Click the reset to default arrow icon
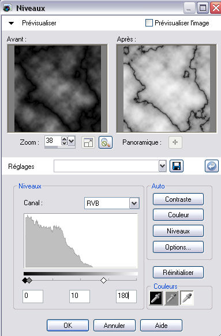This screenshot has width=221, height=336. coord(212,166)
